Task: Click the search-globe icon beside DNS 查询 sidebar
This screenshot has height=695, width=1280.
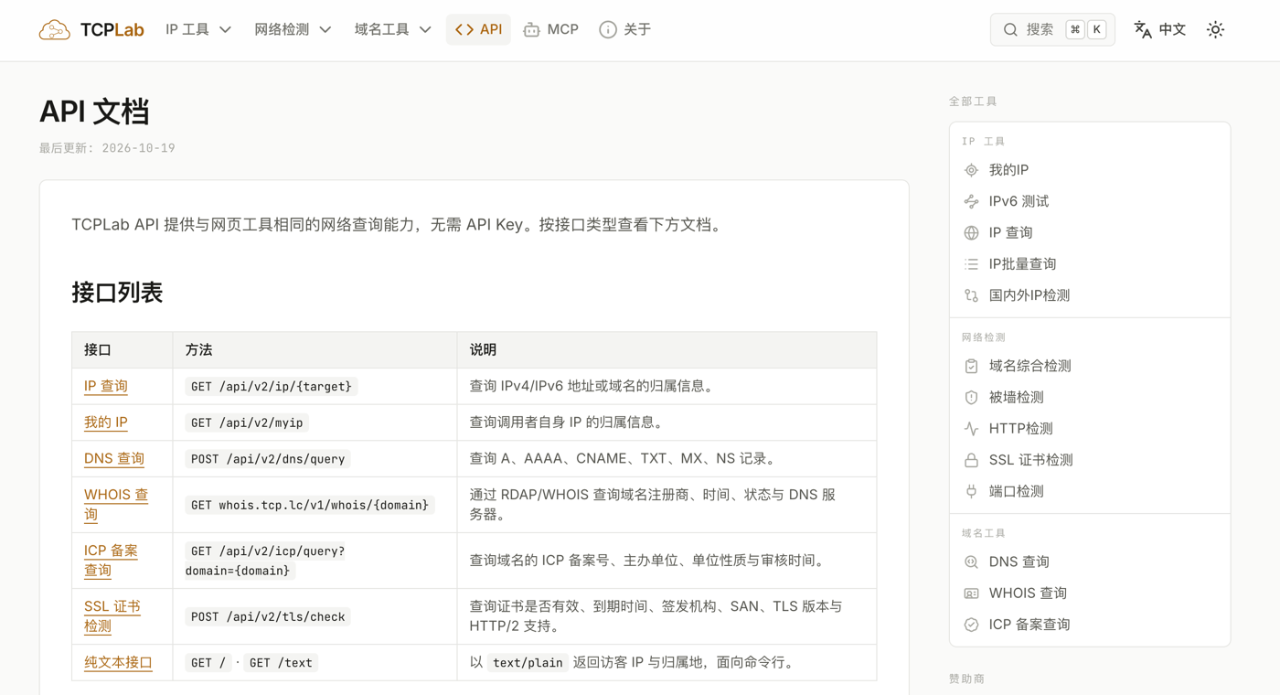Action: [x=971, y=561]
